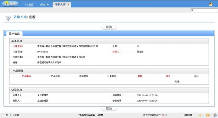Click the 基本信息 section header
Screen dimensions: 218x118
[109, 41]
